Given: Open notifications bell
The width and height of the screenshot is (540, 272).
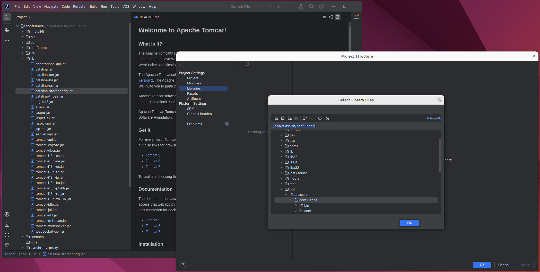Looking at the screenshot, I should click(356, 17).
